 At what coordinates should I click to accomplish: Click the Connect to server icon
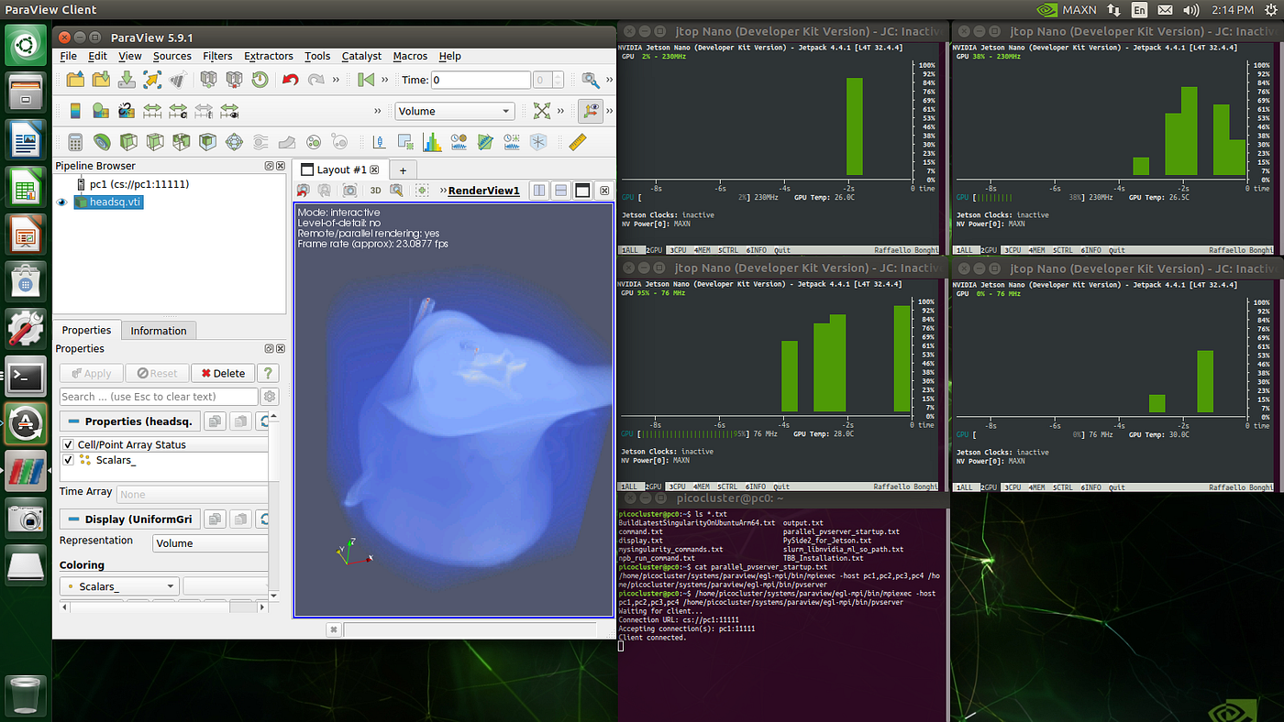tap(208, 80)
